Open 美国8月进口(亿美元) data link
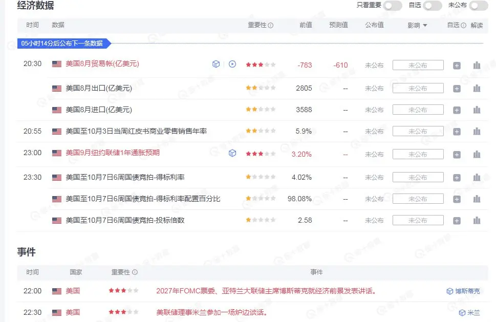496x322 pixels. pyautogui.click(x=99, y=110)
